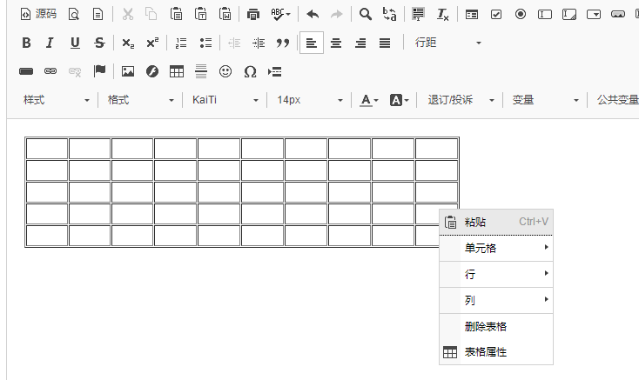The image size is (639, 380).
Task: Toggle bold formatting
Action: click(x=26, y=43)
